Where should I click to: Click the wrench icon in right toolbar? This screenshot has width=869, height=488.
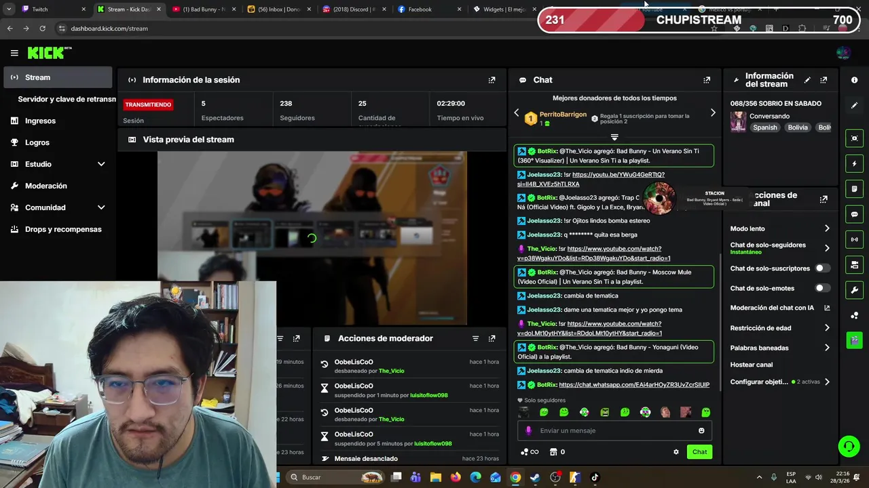854,290
